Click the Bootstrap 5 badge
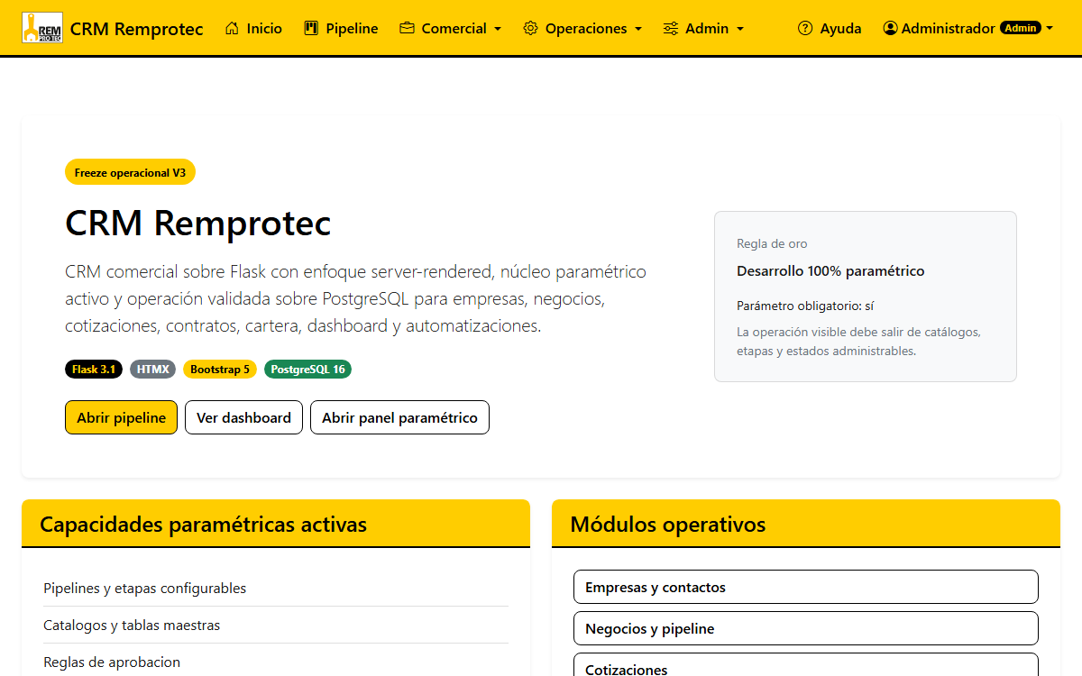1082x676 pixels. (x=220, y=370)
